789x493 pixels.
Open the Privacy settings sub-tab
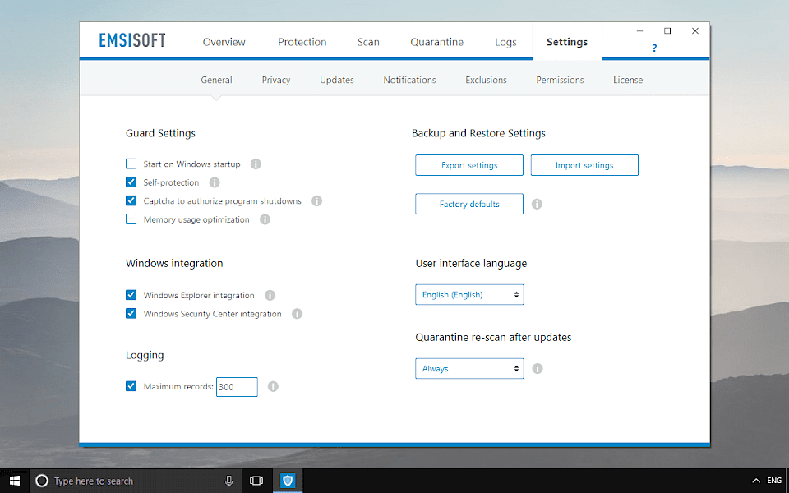(x=276, y=80)
